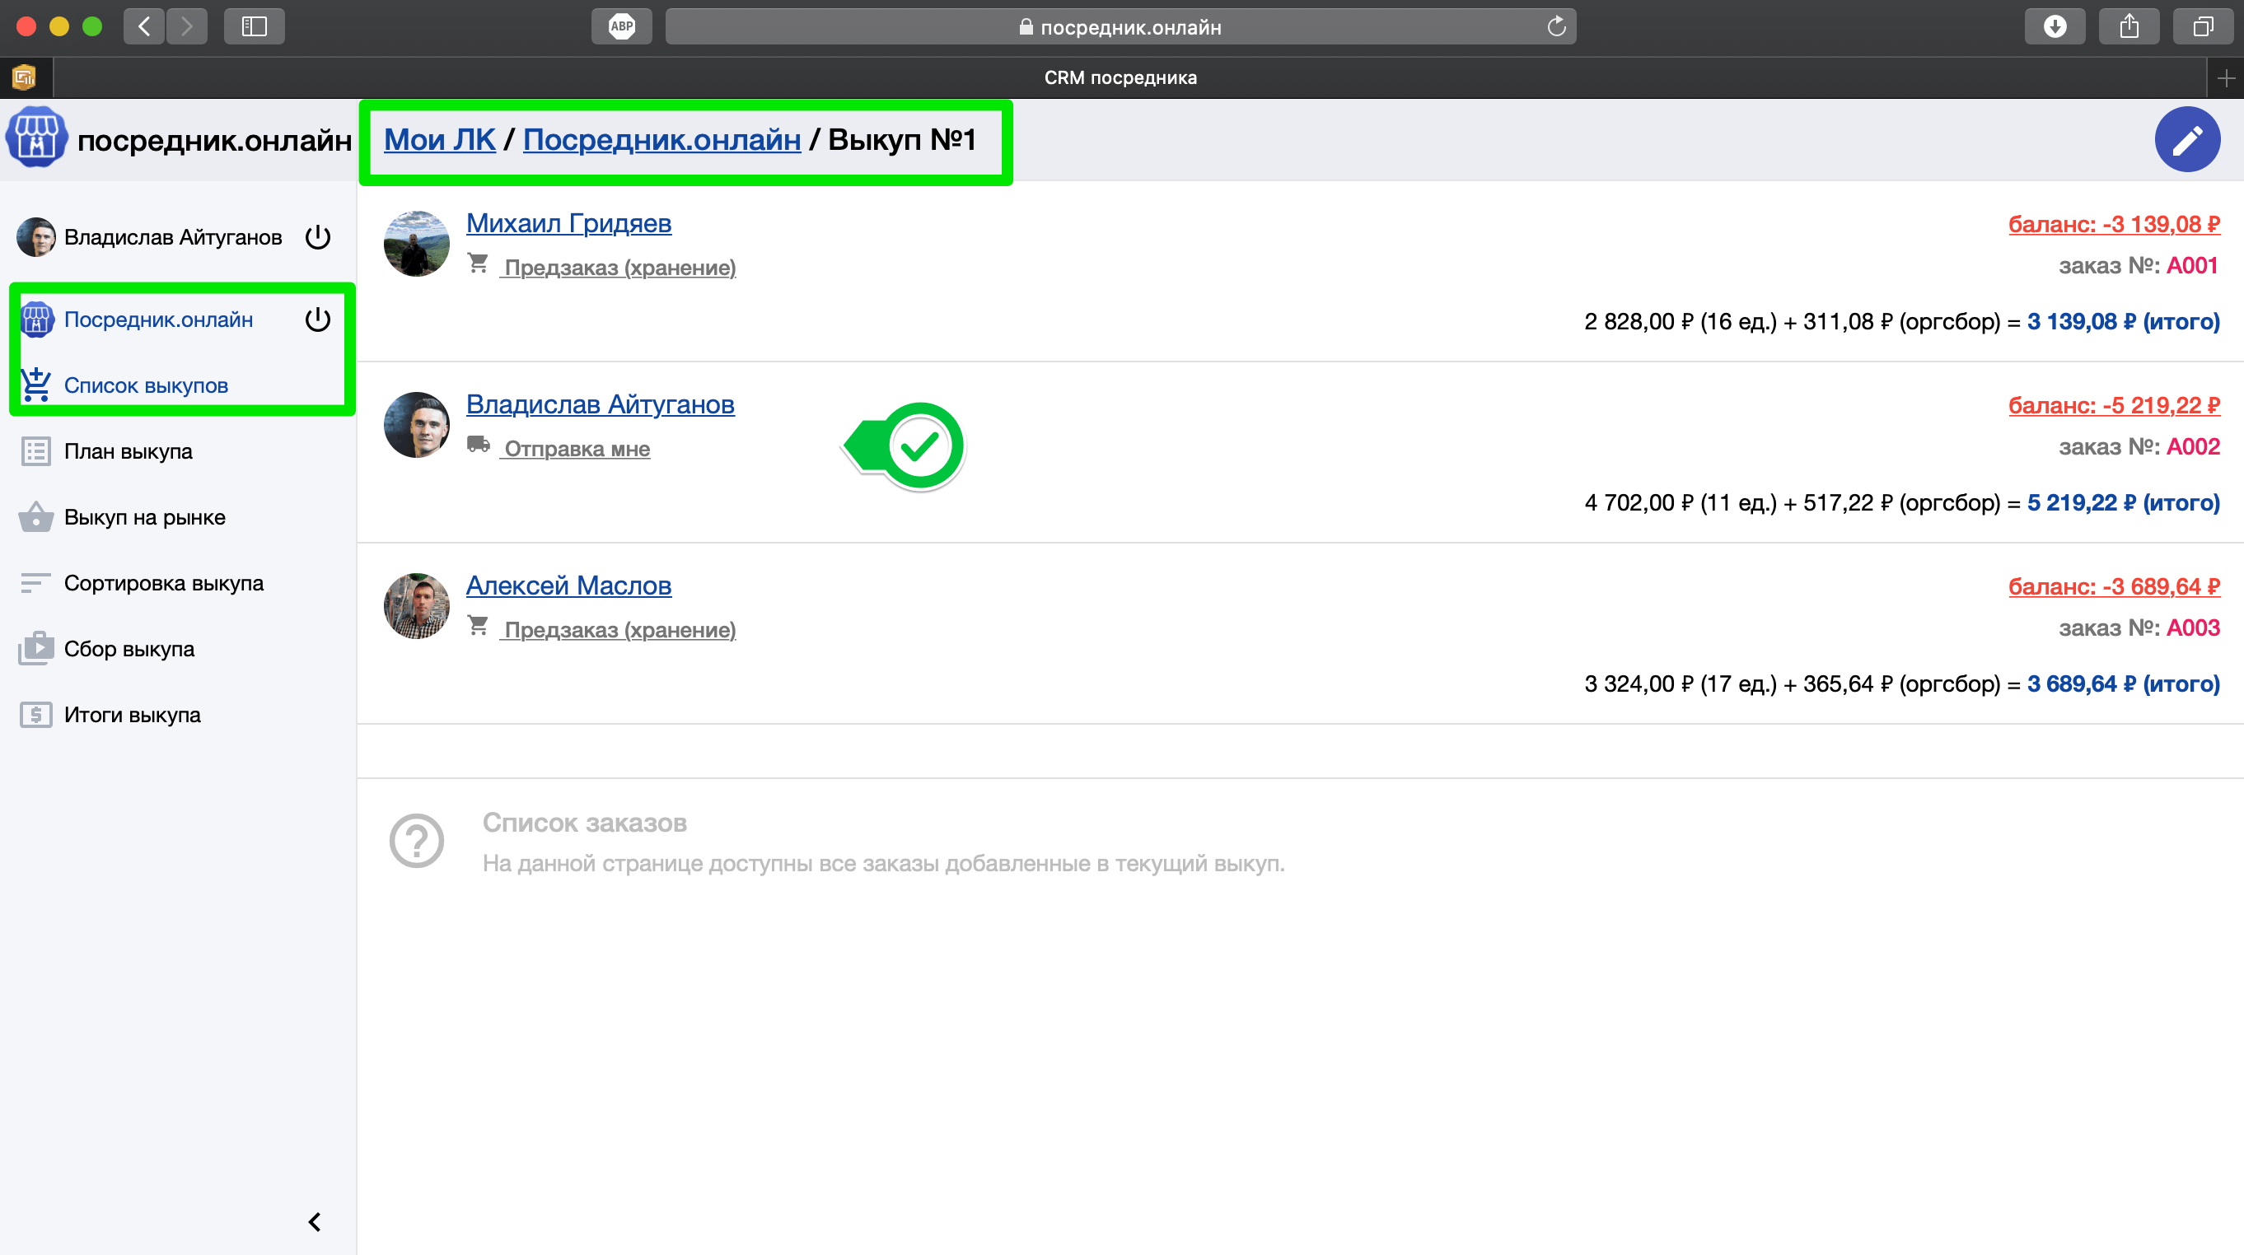
Task: Open the План выкупа menu item
Action: (x=128, y=451)
